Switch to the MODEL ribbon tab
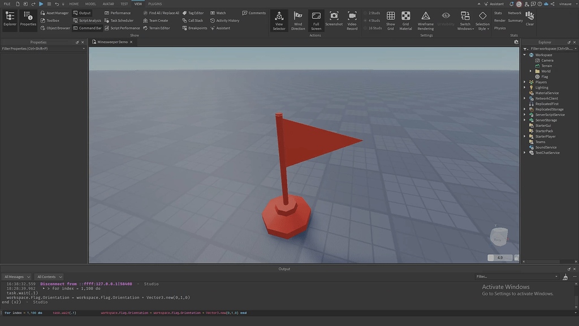The height and width of the screenshot is (326, 579). (x=90, y=3)
